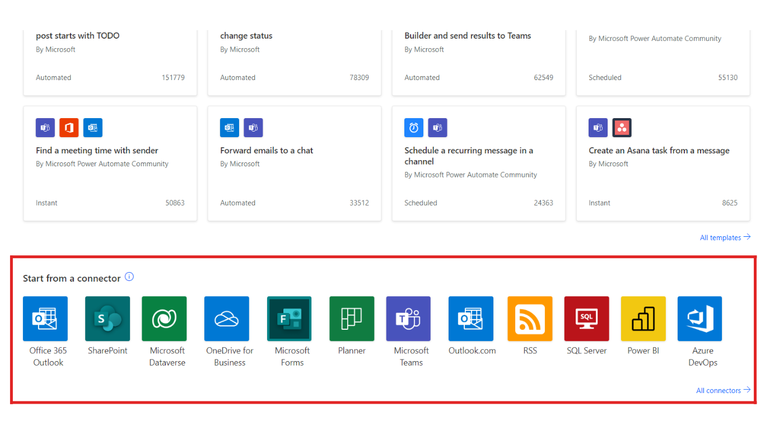Open the Microsoft Forms connector icon
This screenshot has width=765, height=430.
[290, 319]
